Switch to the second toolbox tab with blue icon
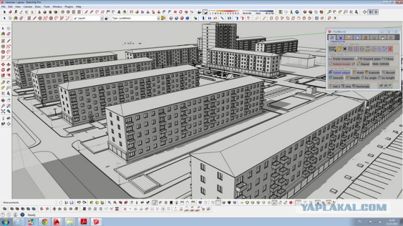 tap(340, 38)
